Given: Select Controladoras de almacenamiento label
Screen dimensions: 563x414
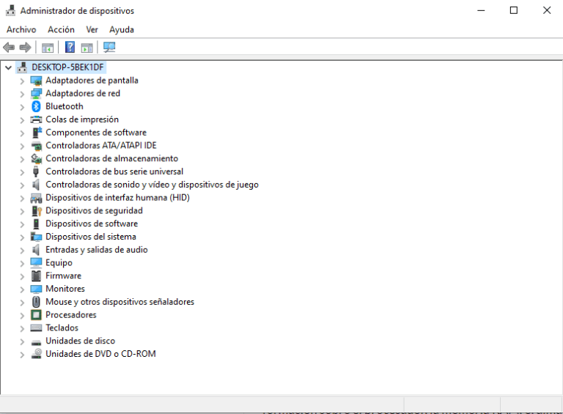Looking at the screenshot, I should tap(111, 158).
